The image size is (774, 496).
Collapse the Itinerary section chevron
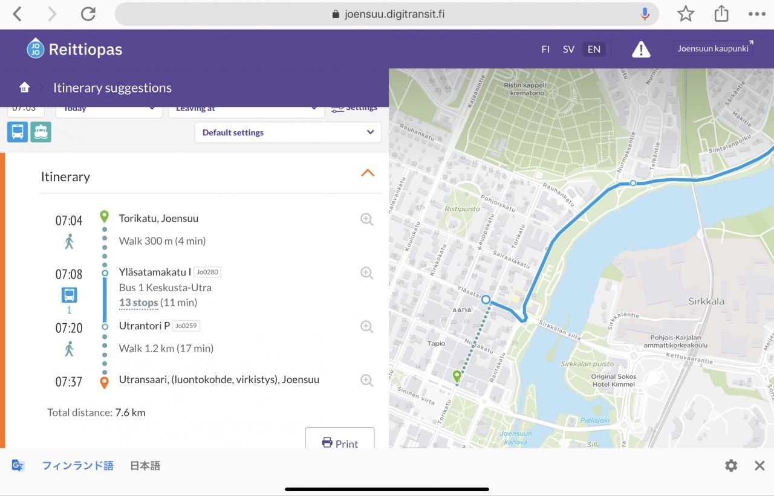coord(368,173)
